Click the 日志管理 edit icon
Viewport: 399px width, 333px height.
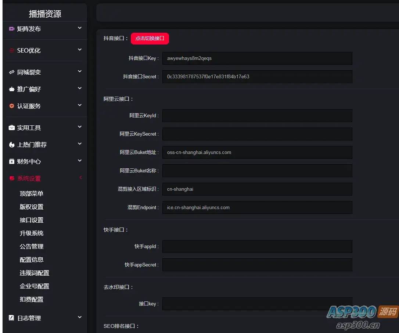[11, 318]
